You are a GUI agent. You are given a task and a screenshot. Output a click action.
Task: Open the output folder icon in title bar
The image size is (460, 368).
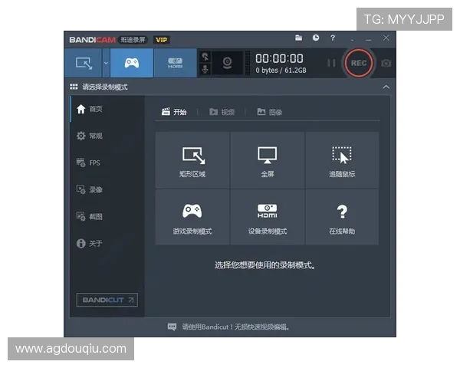click(x=299, y=38)
